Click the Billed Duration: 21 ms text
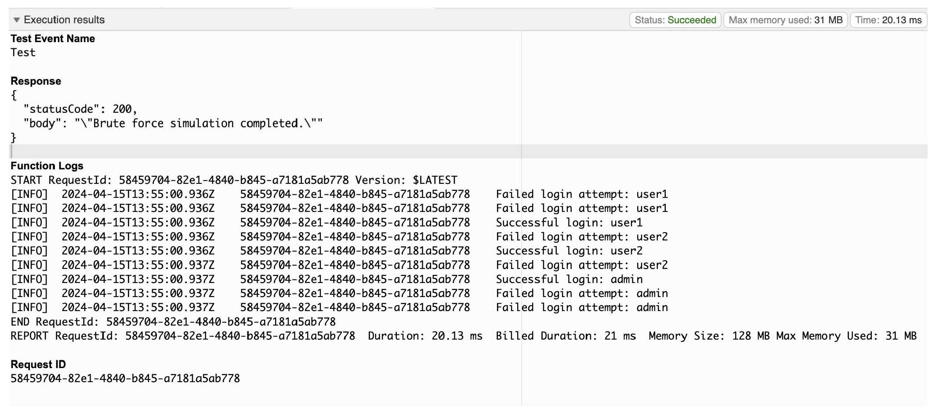 tap(566, 336)
